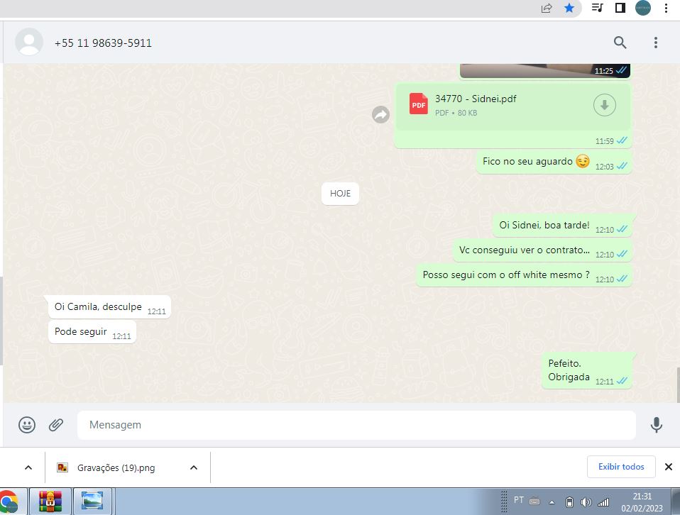Image resolution: width=680 pixels, height=515 pixels.
Task: Open the attachment paperclip menu
Action: 56,425
